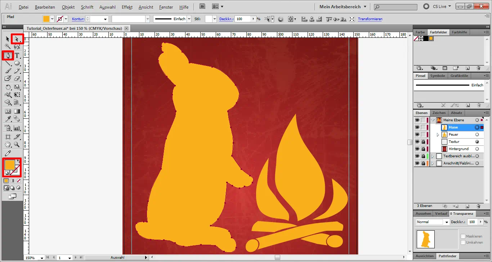
Task: Hide the Textur layer
Action: tap(417, 141)
